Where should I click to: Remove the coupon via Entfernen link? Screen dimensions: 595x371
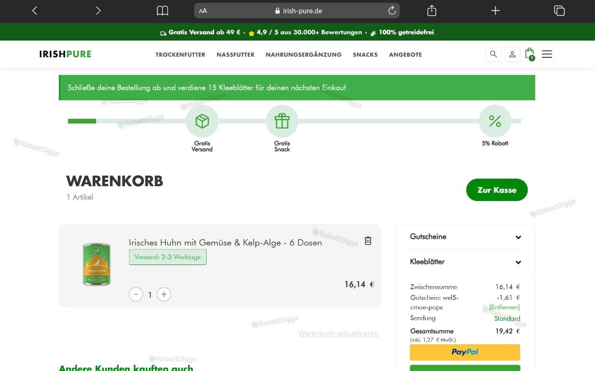[505, 307]
